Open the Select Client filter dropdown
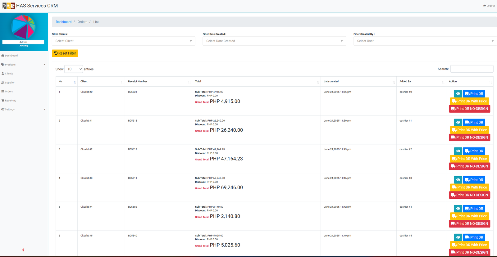The height and width of the screenshot is (257, 497). [x=123, y=41]
